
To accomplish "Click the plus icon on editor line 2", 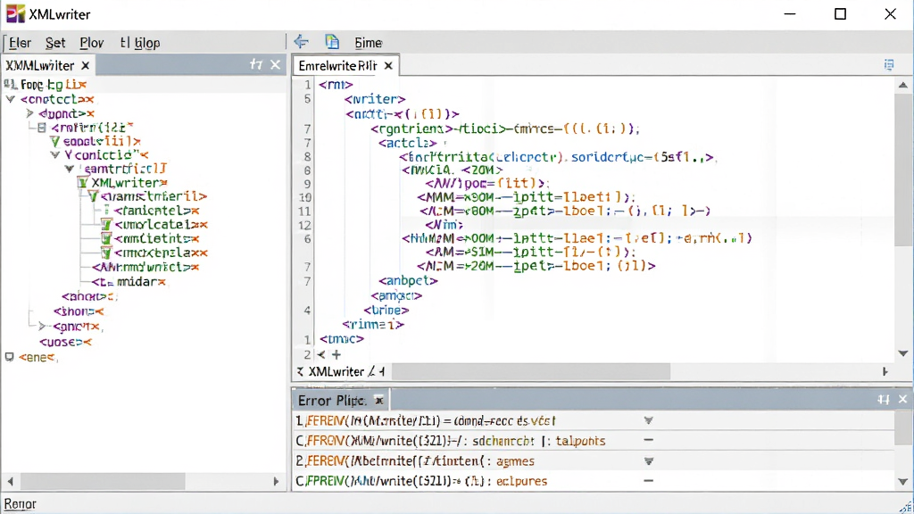I will [337, 354].
